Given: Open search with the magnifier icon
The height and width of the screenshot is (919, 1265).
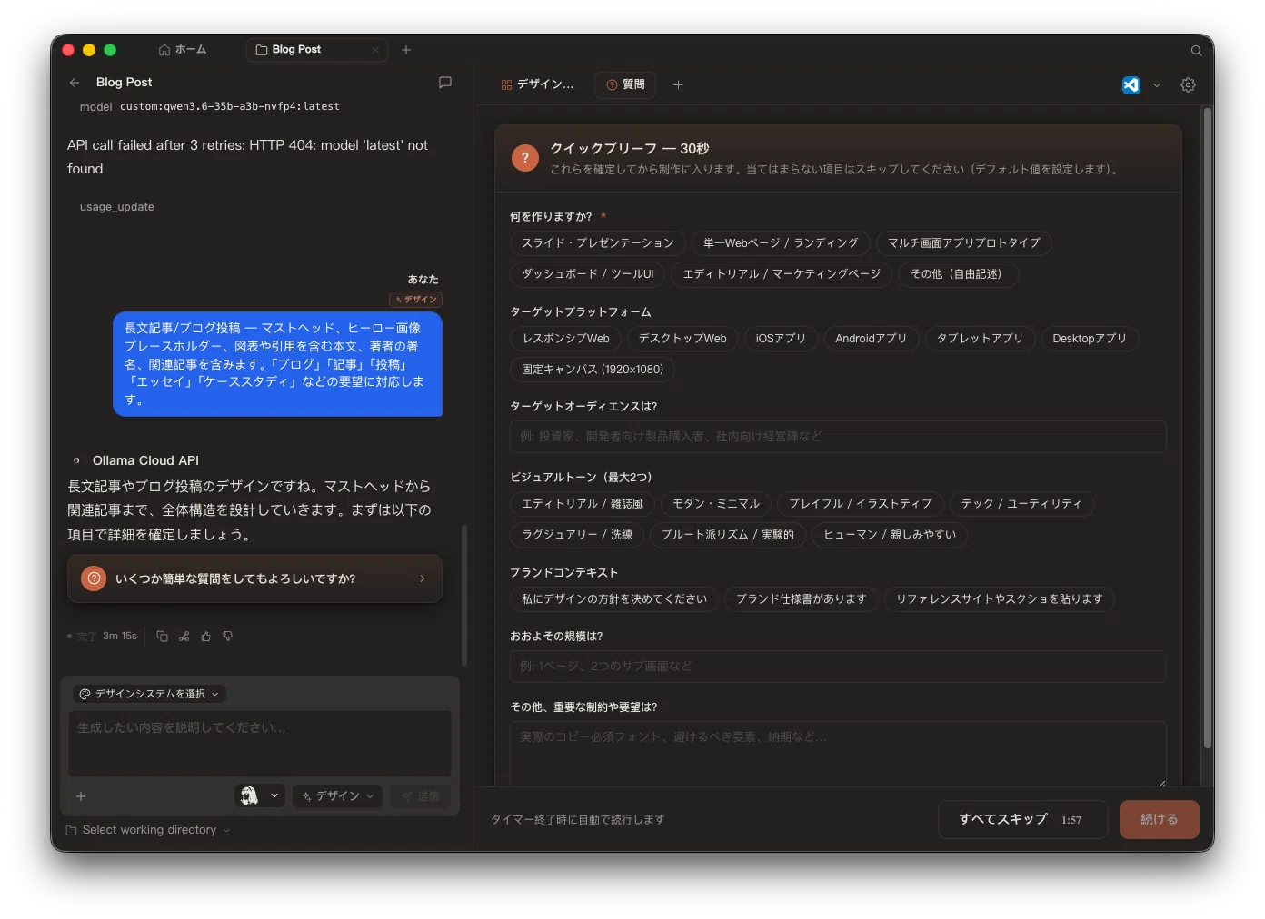Looking at the screenshot, I should [1197, 51].
